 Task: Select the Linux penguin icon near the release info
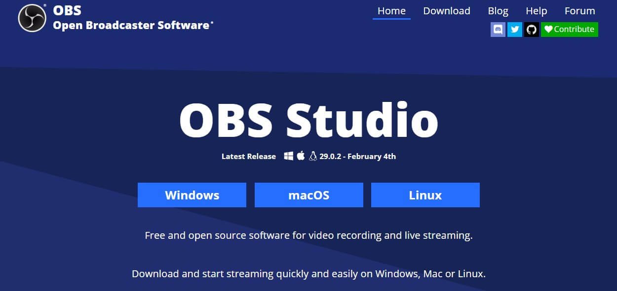pos(313,156)
